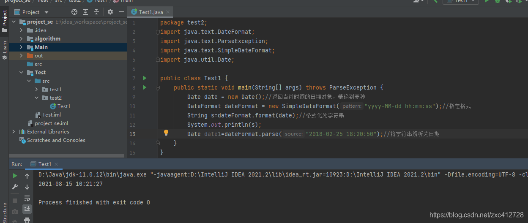
Task: Close the Test1 run tab
Action: [56, 164]
